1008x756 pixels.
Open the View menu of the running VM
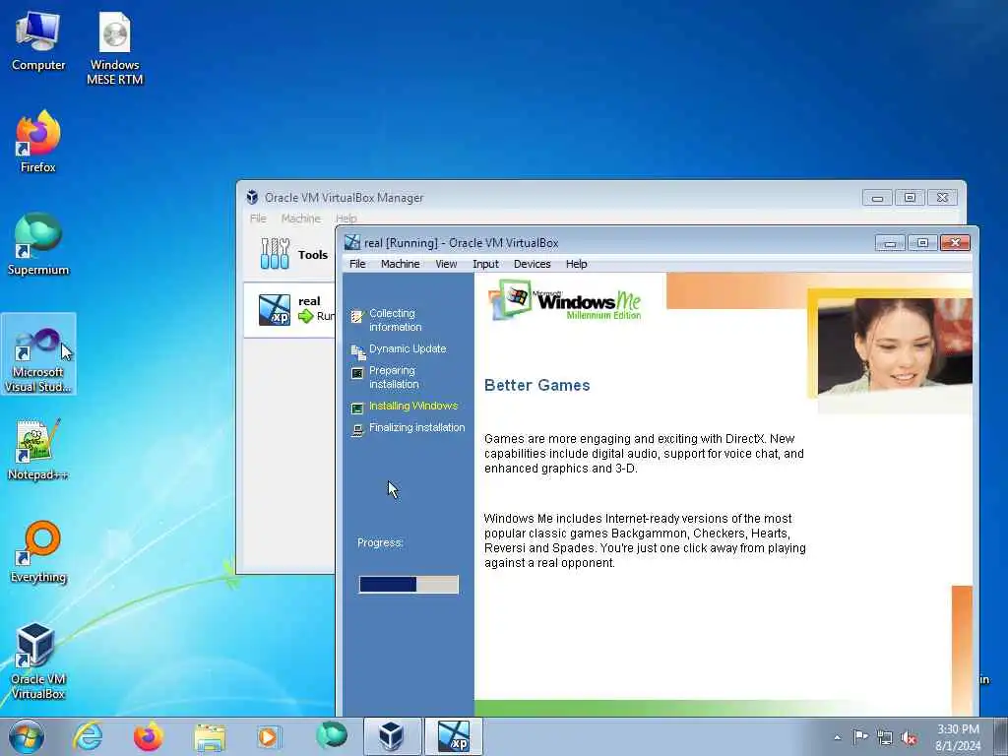point(446,264)
